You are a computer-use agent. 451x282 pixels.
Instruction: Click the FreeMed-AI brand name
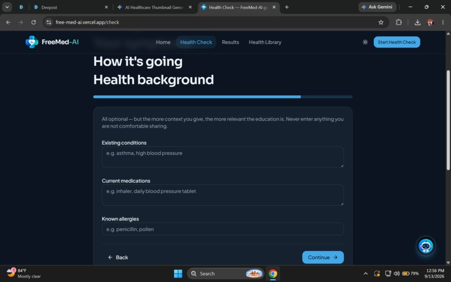coord(60,42)
